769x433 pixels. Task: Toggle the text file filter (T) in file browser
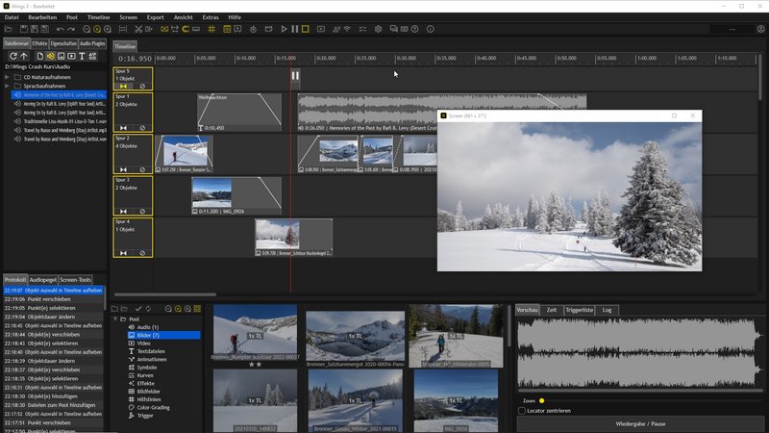82,56
